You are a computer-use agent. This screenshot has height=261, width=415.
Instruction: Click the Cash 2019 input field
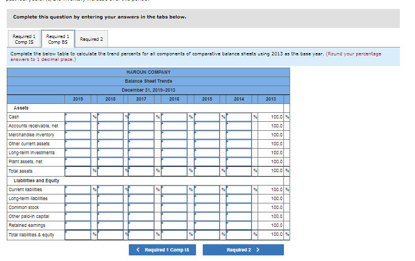(78, 117)
